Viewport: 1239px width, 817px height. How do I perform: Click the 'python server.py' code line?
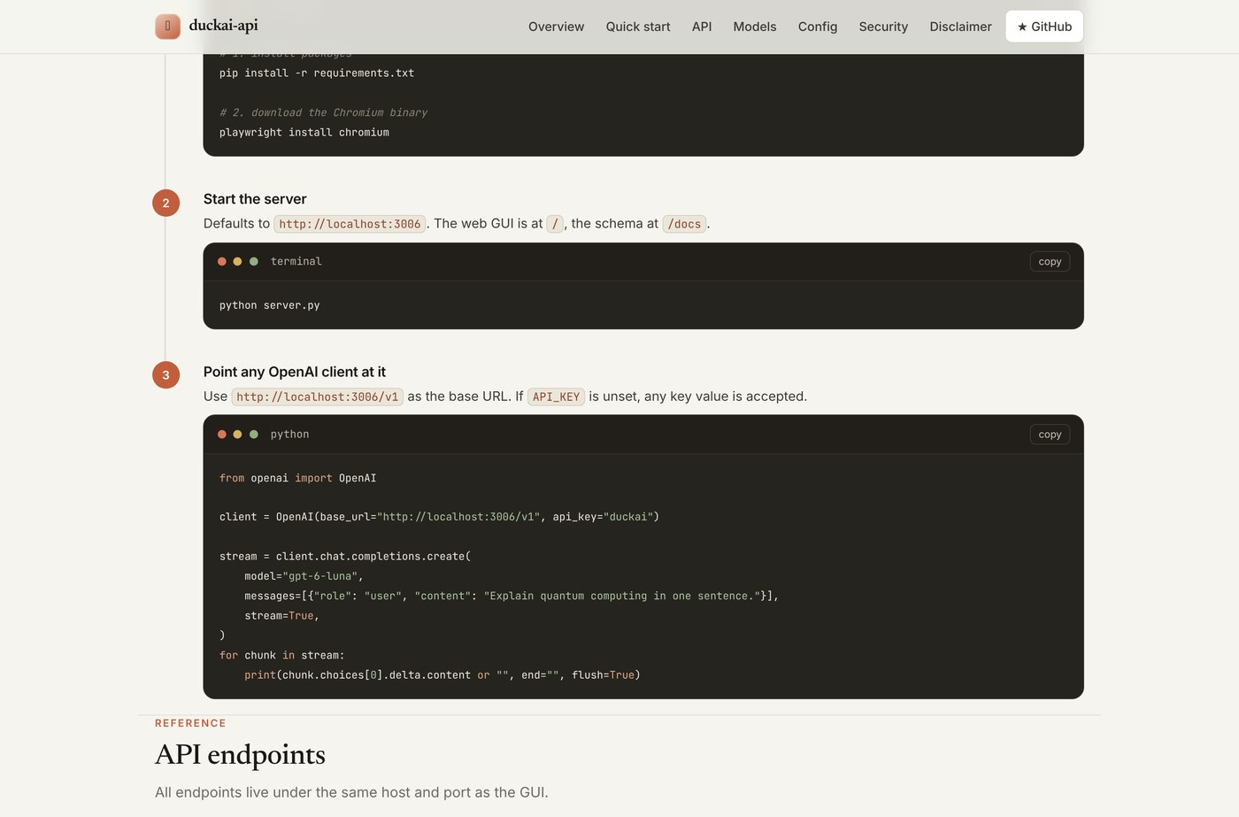pos(270,305)
